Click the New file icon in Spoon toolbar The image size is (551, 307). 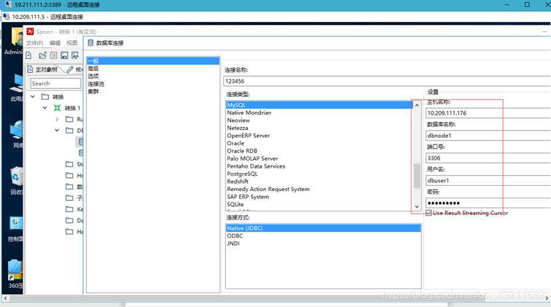(x=29, y=56)
